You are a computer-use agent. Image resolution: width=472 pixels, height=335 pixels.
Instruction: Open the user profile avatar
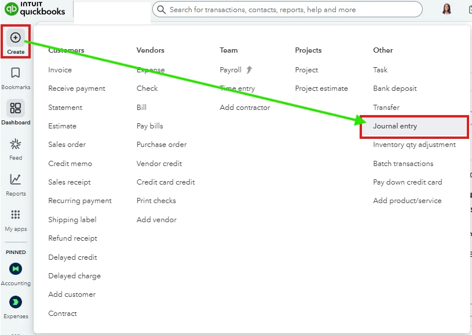point(447,9)
